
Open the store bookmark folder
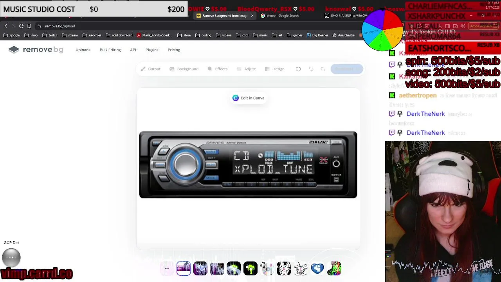pyautogui.click(x=184, y=35)
